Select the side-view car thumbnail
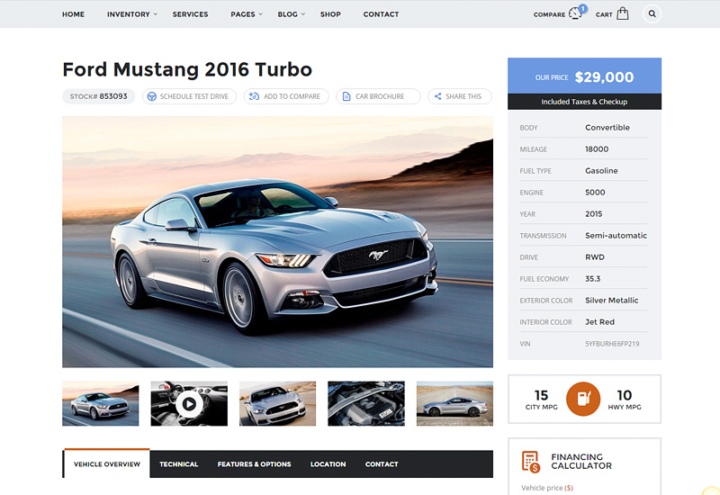Image resolution: width=720 pixels, height=495 pixels. [x=454, y=403]
